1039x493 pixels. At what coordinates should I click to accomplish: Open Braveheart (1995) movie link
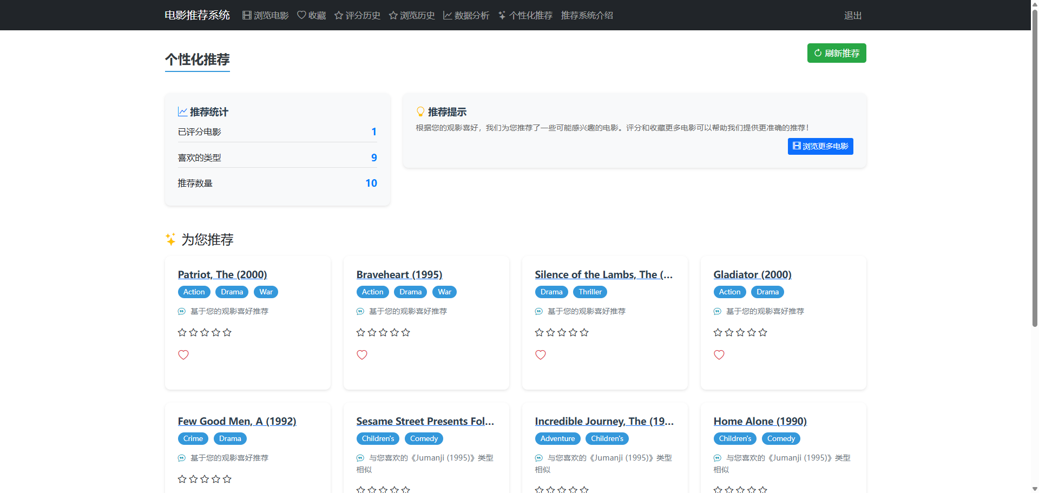point(399,274)
